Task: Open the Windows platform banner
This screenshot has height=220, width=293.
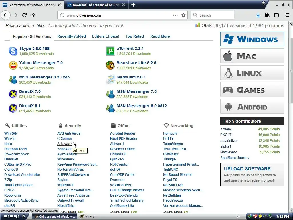Action: point(252,39)
